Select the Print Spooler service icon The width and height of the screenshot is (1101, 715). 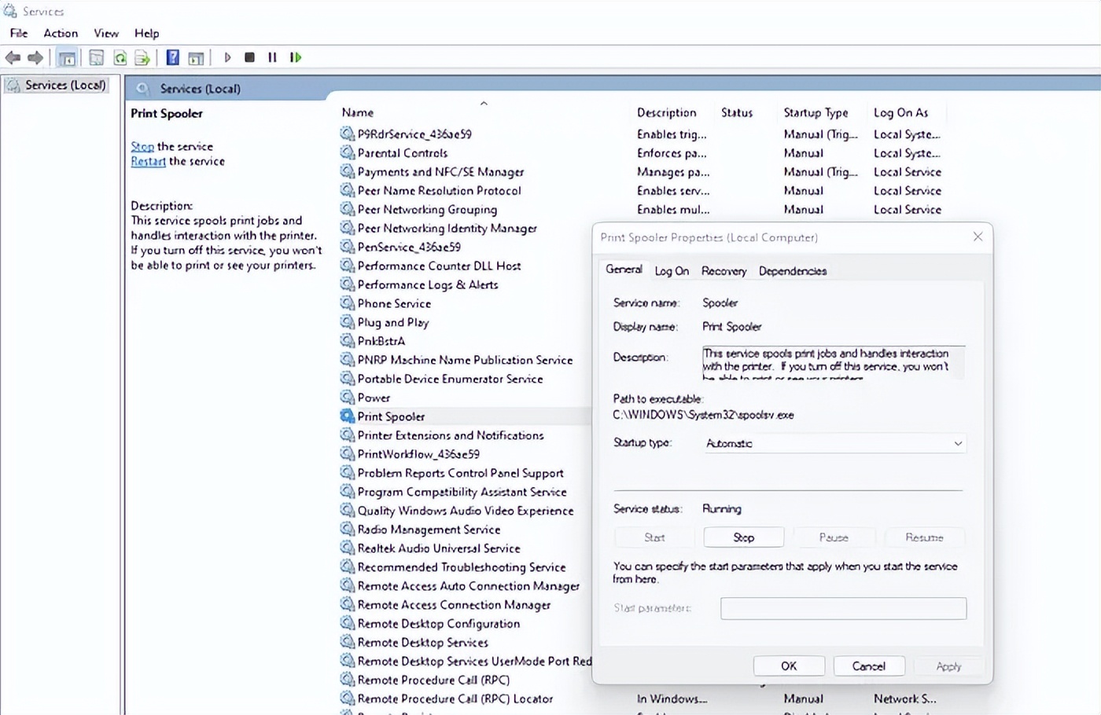(347, 416)
